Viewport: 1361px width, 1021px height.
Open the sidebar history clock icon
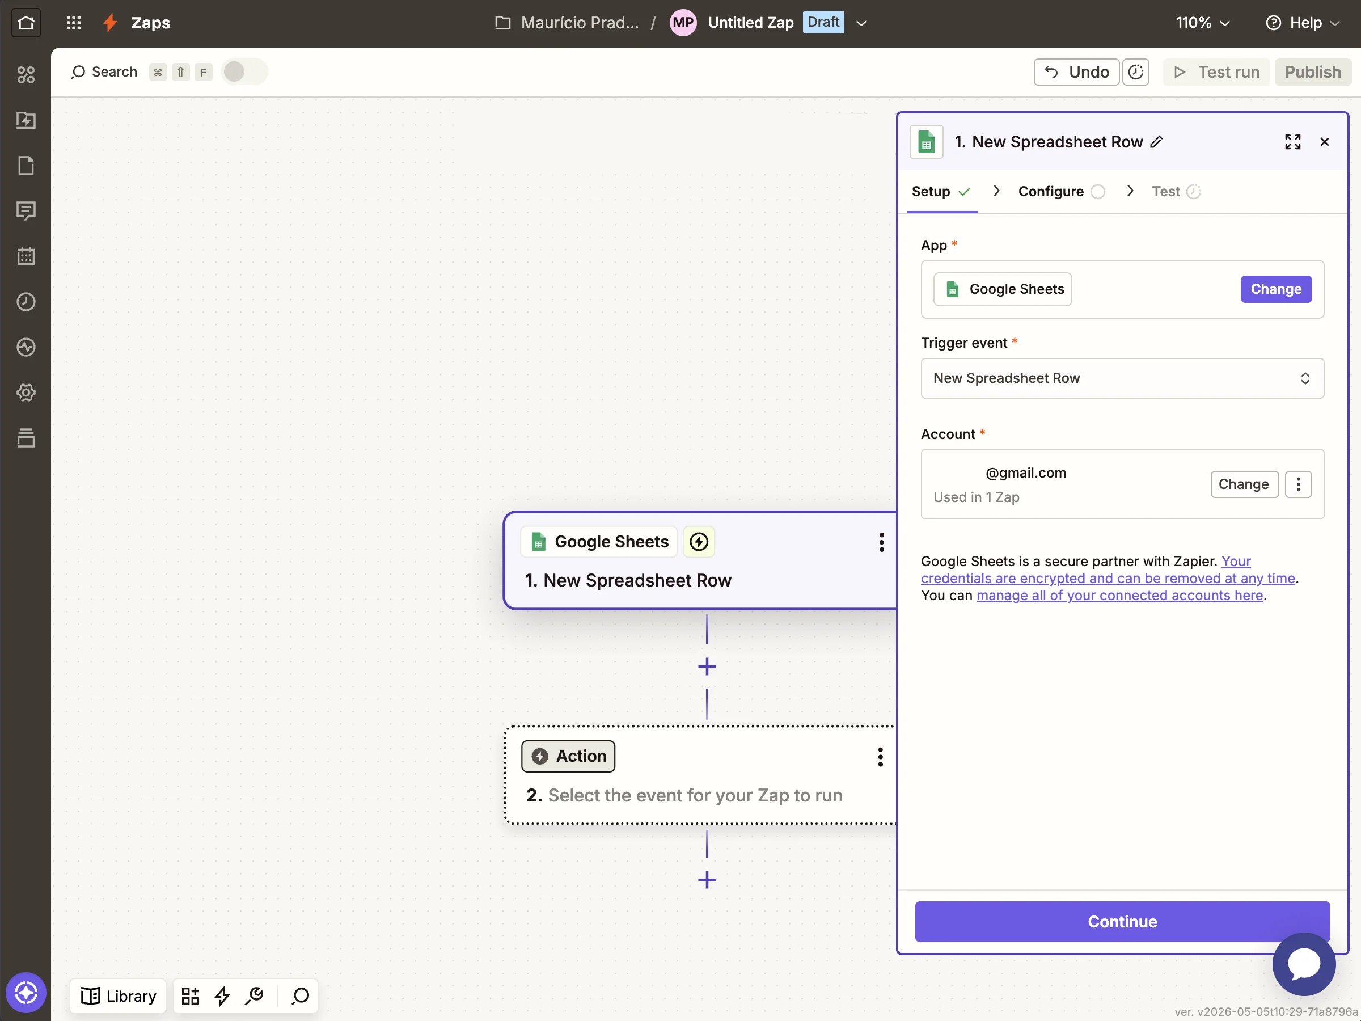point(26,302)
